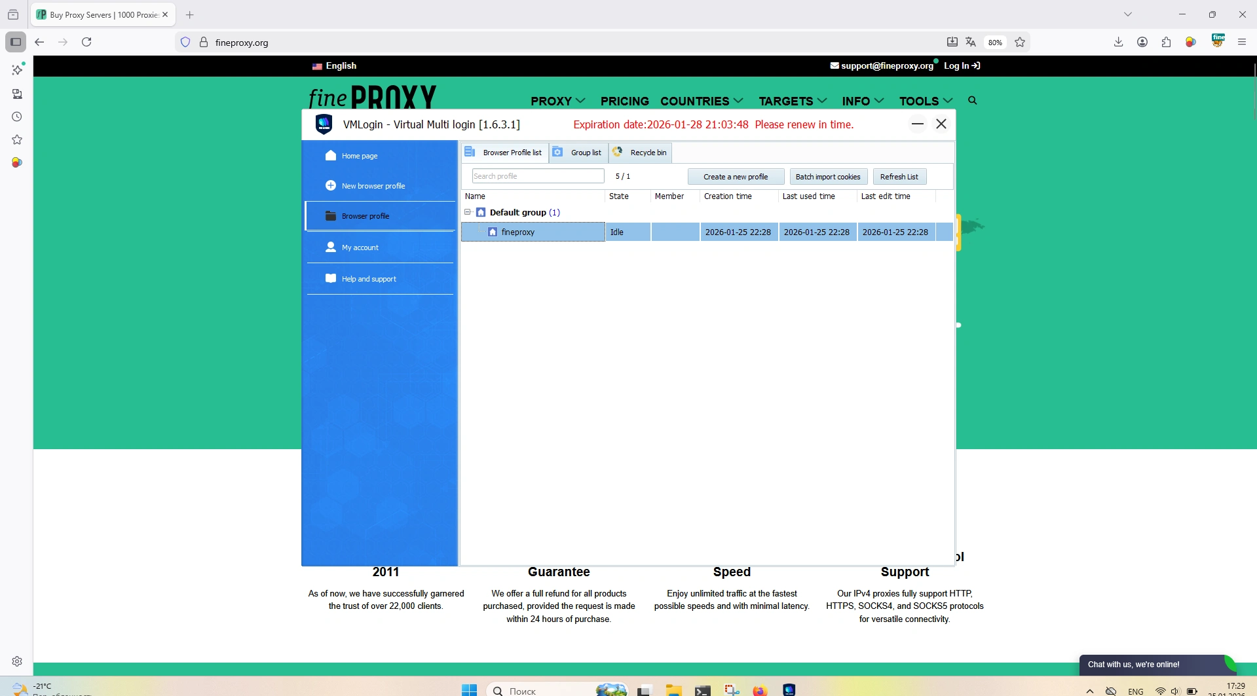Screen dimensions: 1257x696
Task: Click the fineproxy extension toolbar icon
Action: point(1218,41)
